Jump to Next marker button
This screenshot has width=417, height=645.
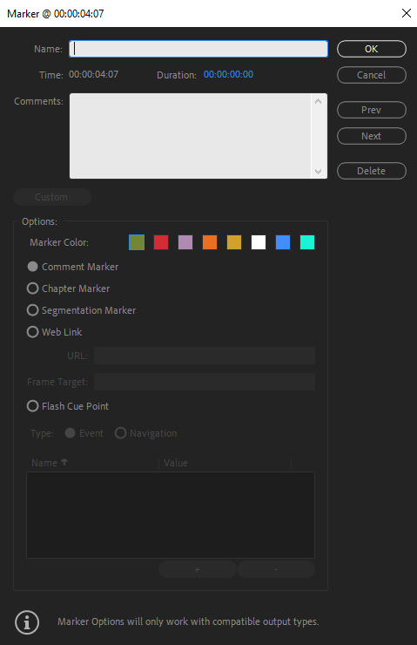point(372,136)
